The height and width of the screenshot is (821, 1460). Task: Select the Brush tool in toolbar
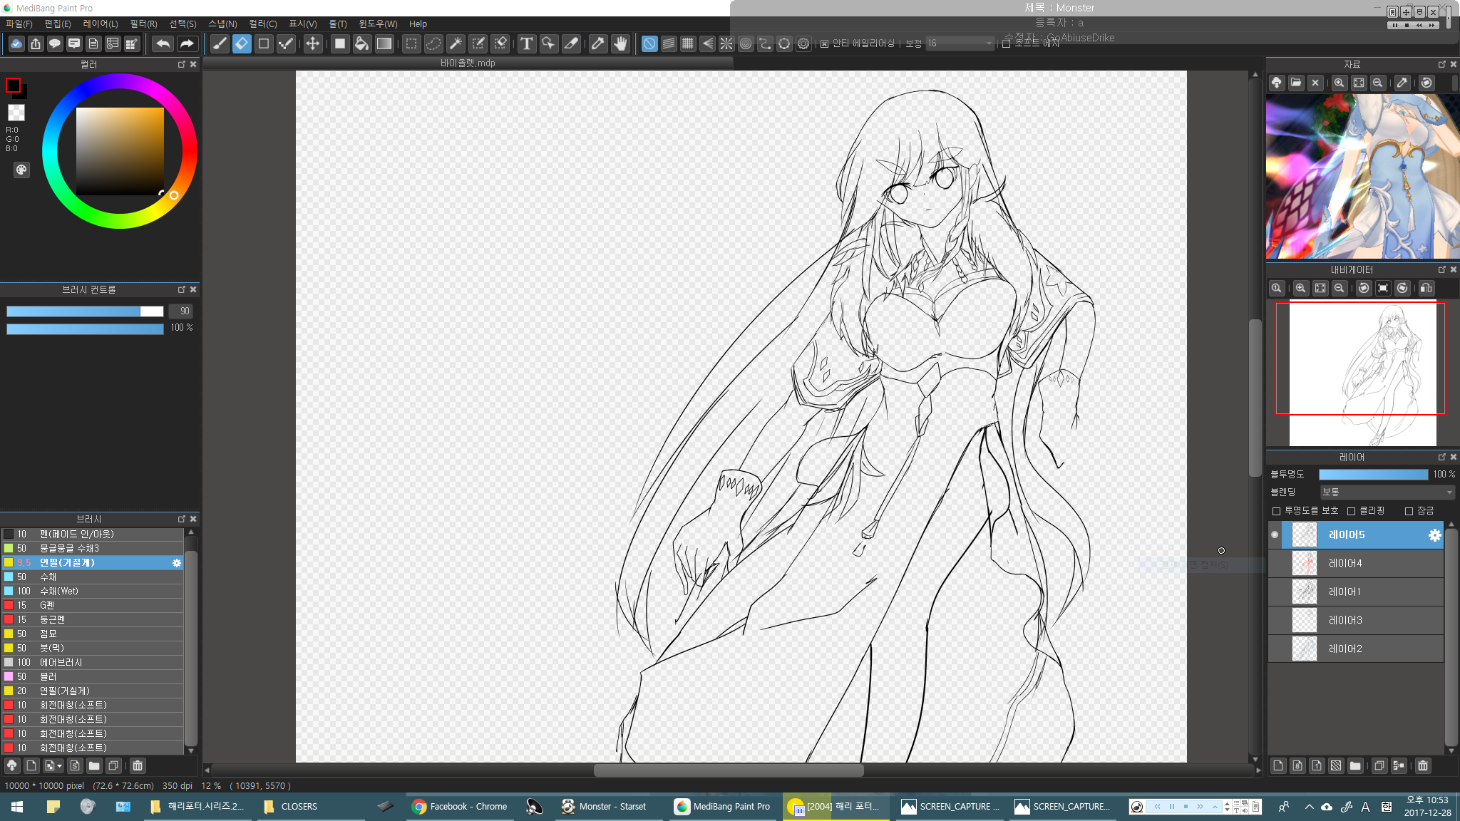220,44
